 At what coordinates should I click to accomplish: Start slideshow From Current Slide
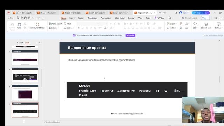[37, 26]
